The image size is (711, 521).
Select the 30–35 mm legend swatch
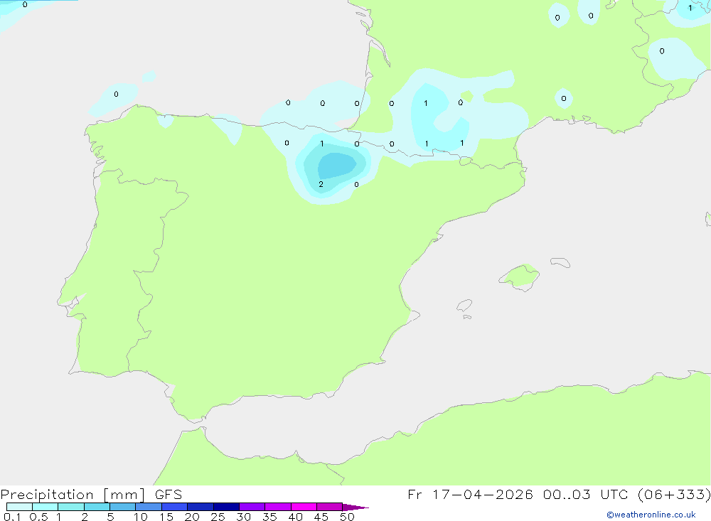tap(252, 507)
